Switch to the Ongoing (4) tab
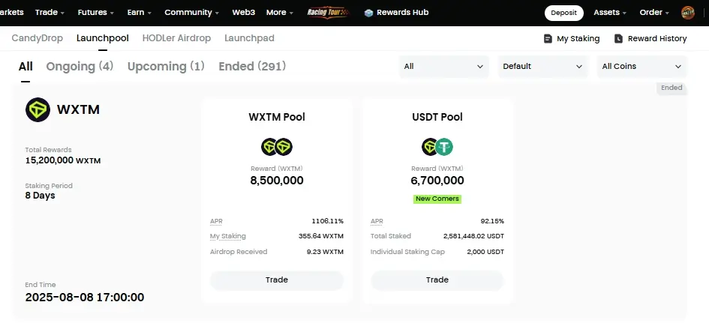 [80, 67]
